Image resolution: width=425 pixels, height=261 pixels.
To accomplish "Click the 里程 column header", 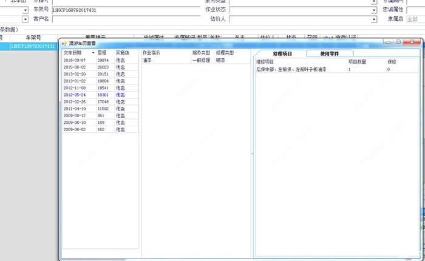I will pyautogui.click(x=104, y=53).
